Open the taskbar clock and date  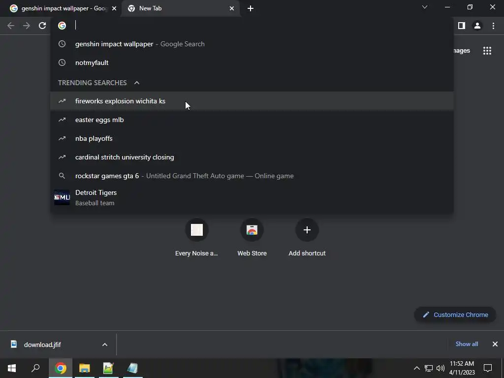click(x=462, y=368)
